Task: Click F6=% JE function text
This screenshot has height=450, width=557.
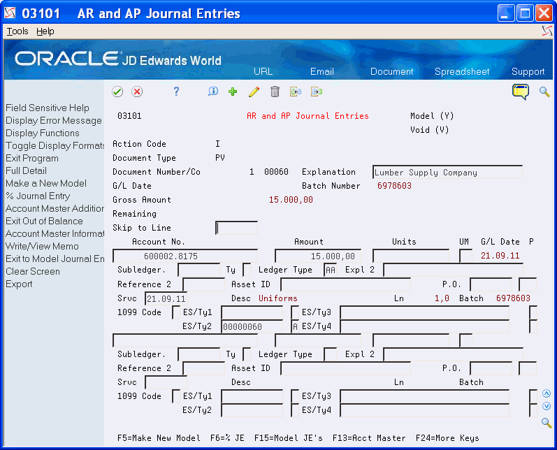Action: [227, 438]
